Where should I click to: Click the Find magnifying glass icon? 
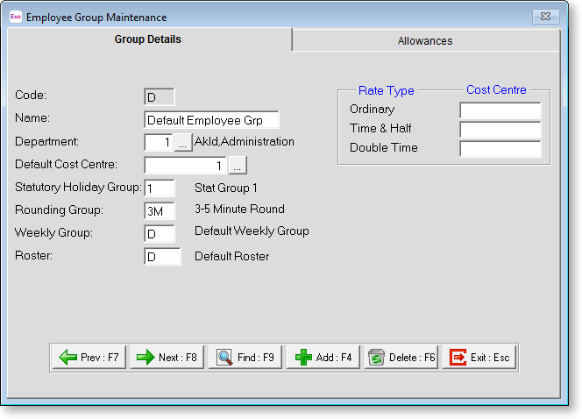[224, 358]
